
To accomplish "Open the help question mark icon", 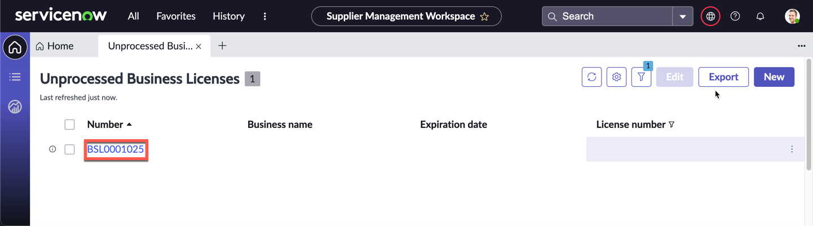I will pyautogui.click(x=735, y=16).
